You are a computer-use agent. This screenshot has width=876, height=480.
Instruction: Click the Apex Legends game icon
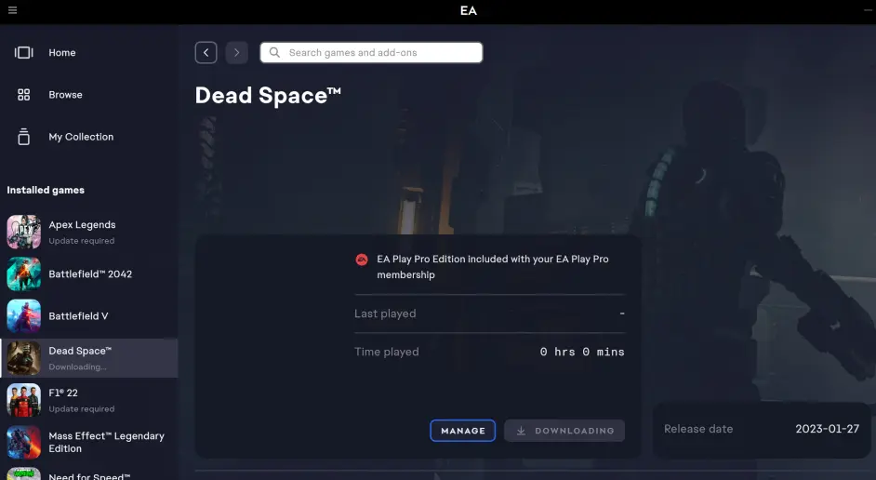pos(24,233)
